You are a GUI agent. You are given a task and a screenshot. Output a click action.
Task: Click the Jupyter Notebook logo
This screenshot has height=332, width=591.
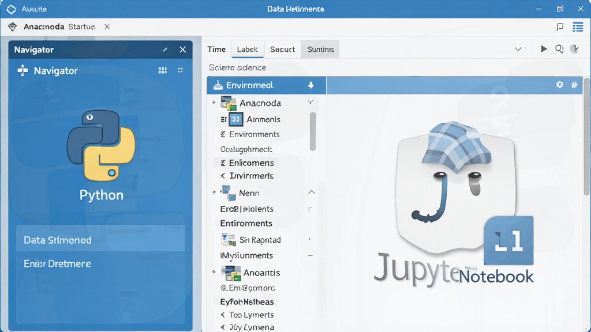click(454, 205)
